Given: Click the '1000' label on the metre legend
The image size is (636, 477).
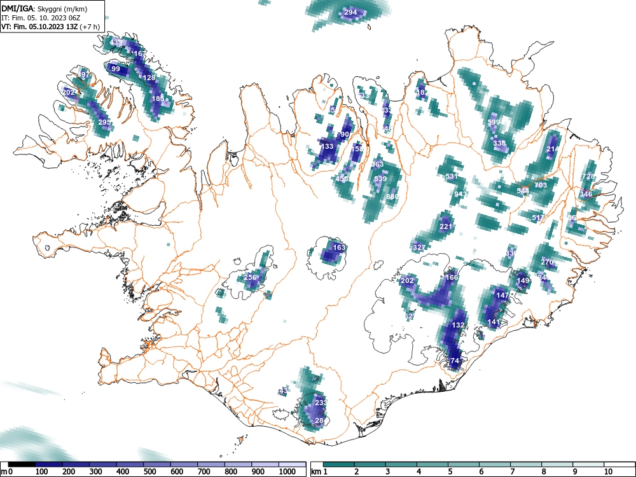Looking at the screenshot, I should 287,472.
